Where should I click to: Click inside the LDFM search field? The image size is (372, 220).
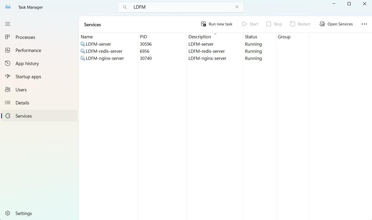(181, 7)
